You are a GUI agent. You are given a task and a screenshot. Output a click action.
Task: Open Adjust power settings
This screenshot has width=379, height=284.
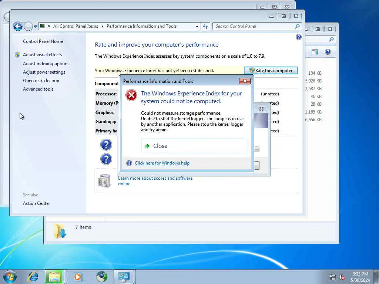click(44, 72)
